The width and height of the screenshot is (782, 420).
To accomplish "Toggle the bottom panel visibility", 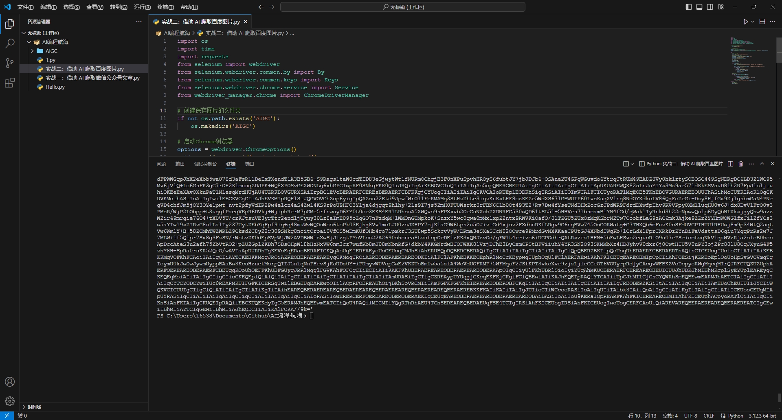I will 699,7.
